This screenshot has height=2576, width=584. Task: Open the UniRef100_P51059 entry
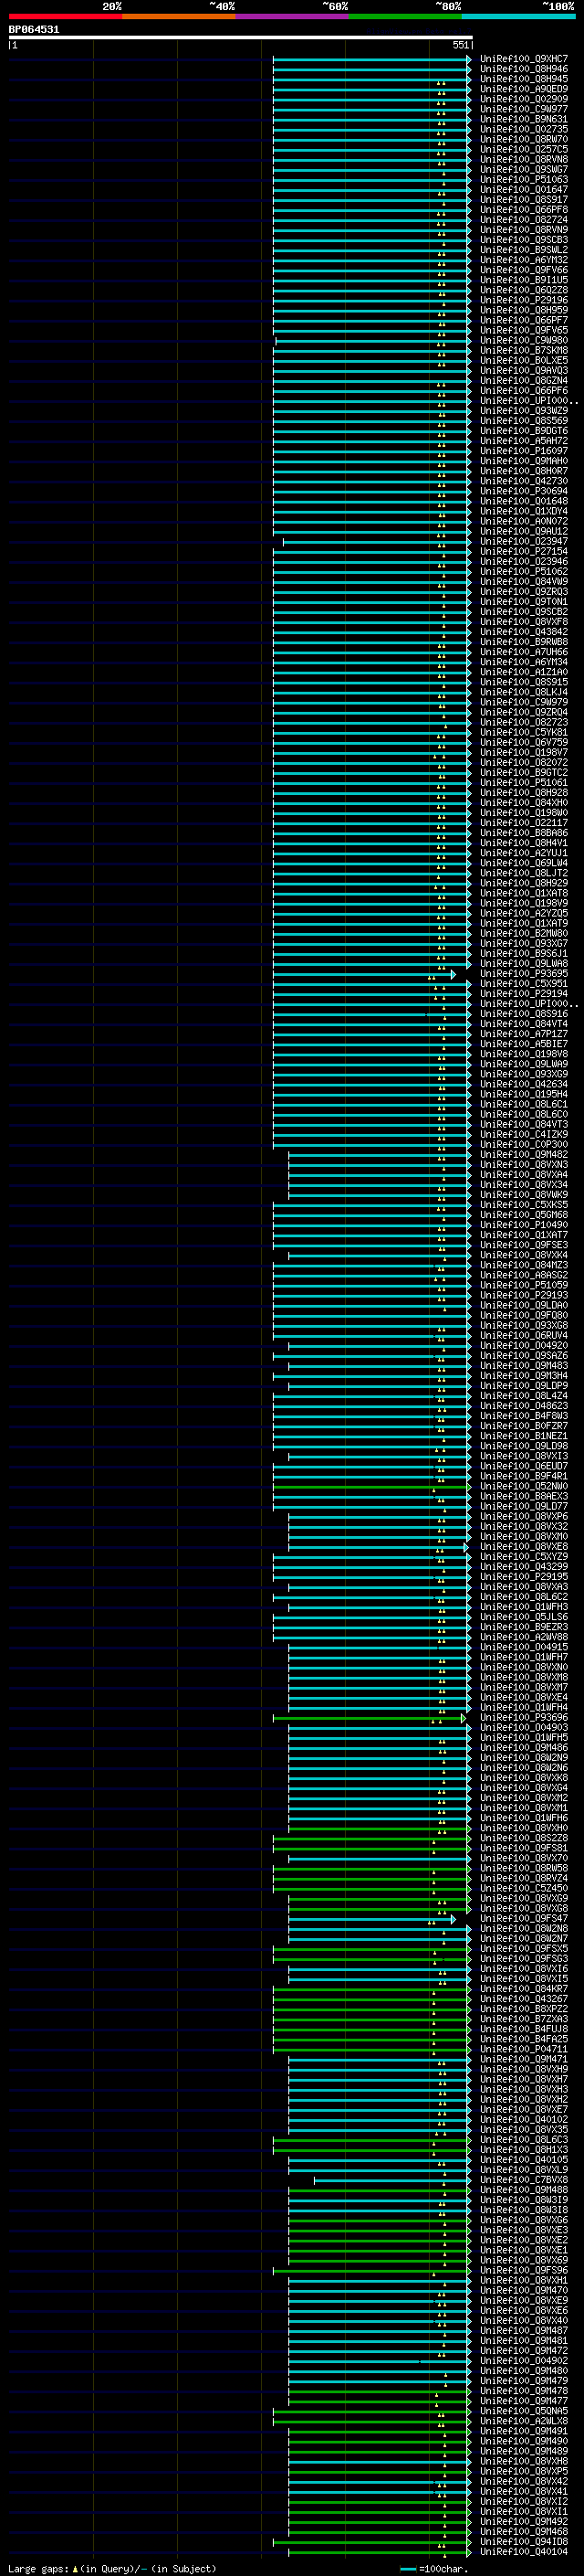pyautogui.click(x=524, y=1286)
